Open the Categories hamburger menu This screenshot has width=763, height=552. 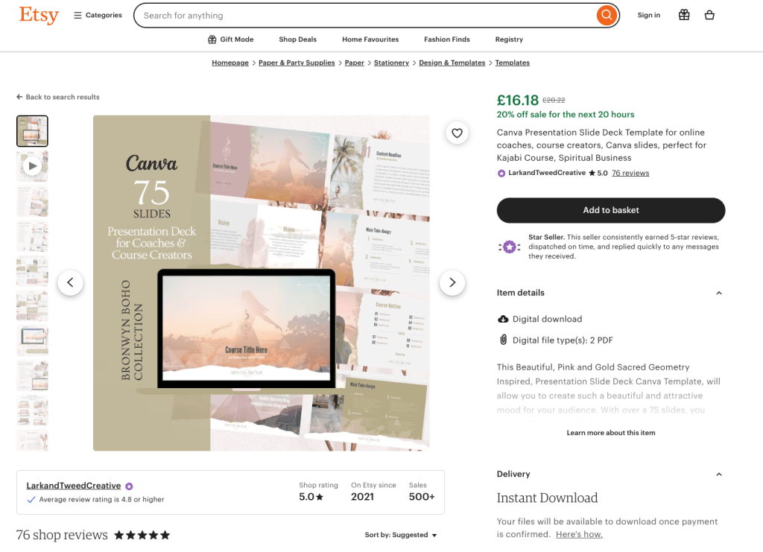pos(98,15)
